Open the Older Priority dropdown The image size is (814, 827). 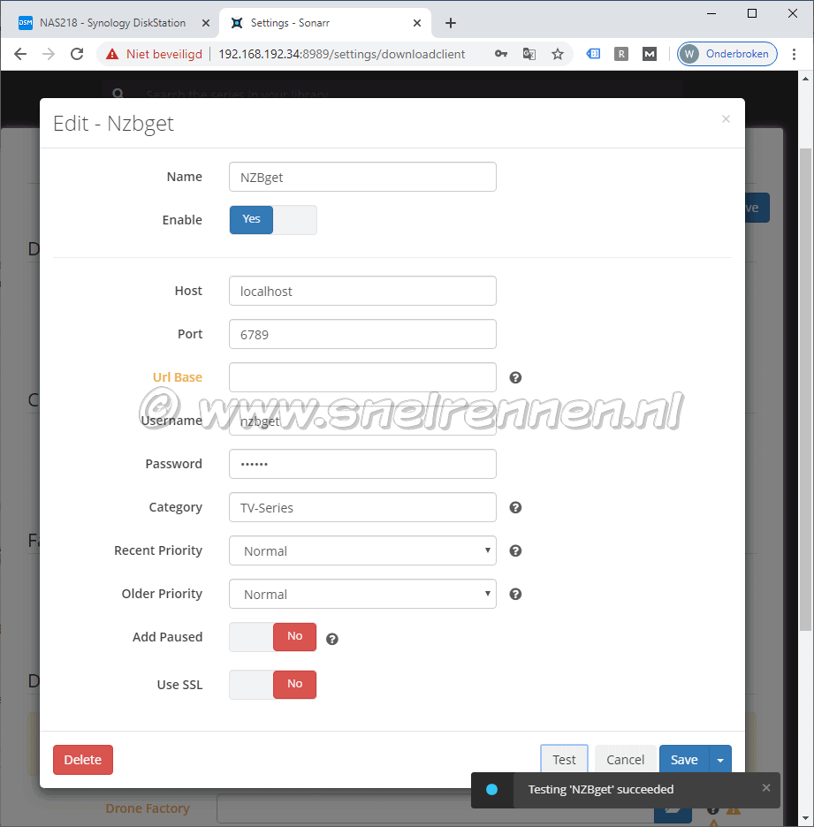pos(362,594)
